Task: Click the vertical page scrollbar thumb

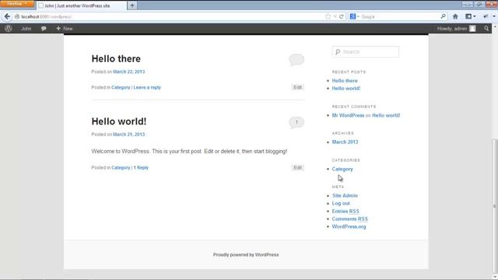Action: coord(495,206)
